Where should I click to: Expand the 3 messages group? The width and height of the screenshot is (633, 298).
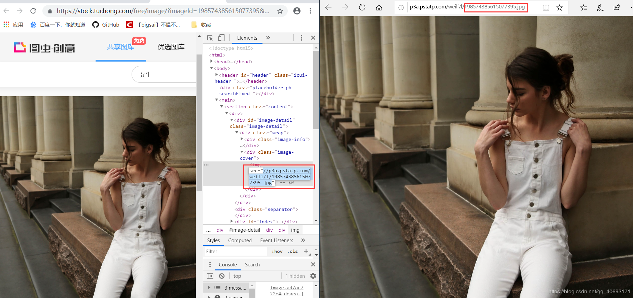tap(209, 288)
